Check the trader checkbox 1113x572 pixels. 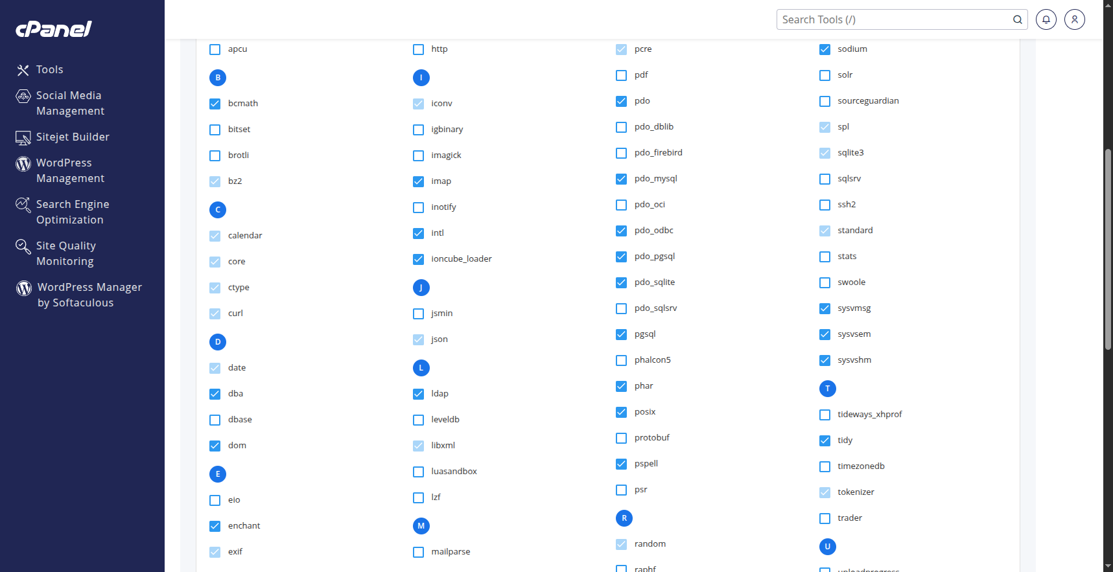[x=825, y=518]
